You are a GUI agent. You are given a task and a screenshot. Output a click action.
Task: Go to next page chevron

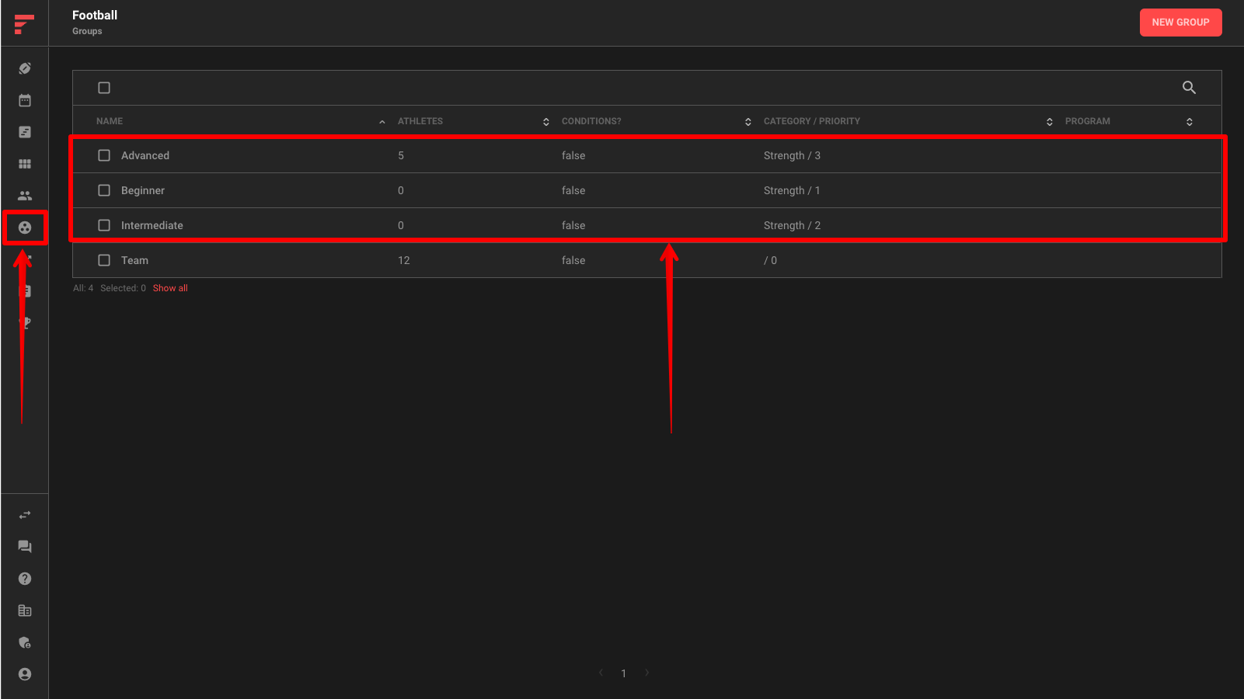pyautogui.click(x=646, y=673)
